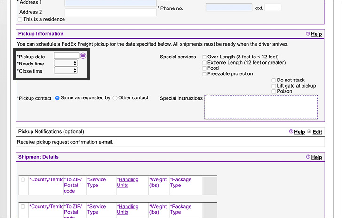Click the Special instructions text area
The width and height of the screenshot is (342, 218).
261,107
